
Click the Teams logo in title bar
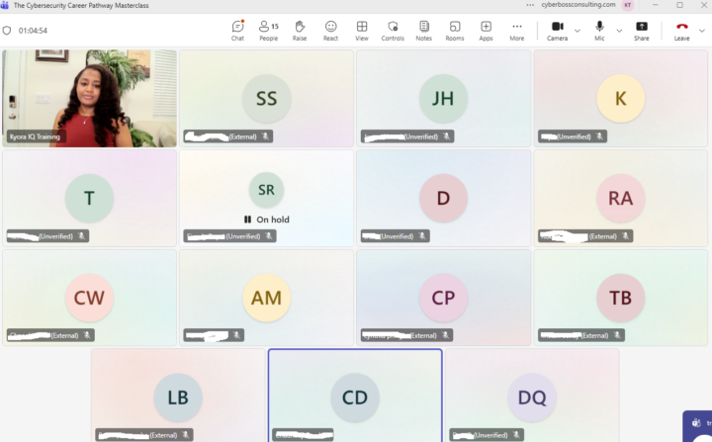coord(5,6)
